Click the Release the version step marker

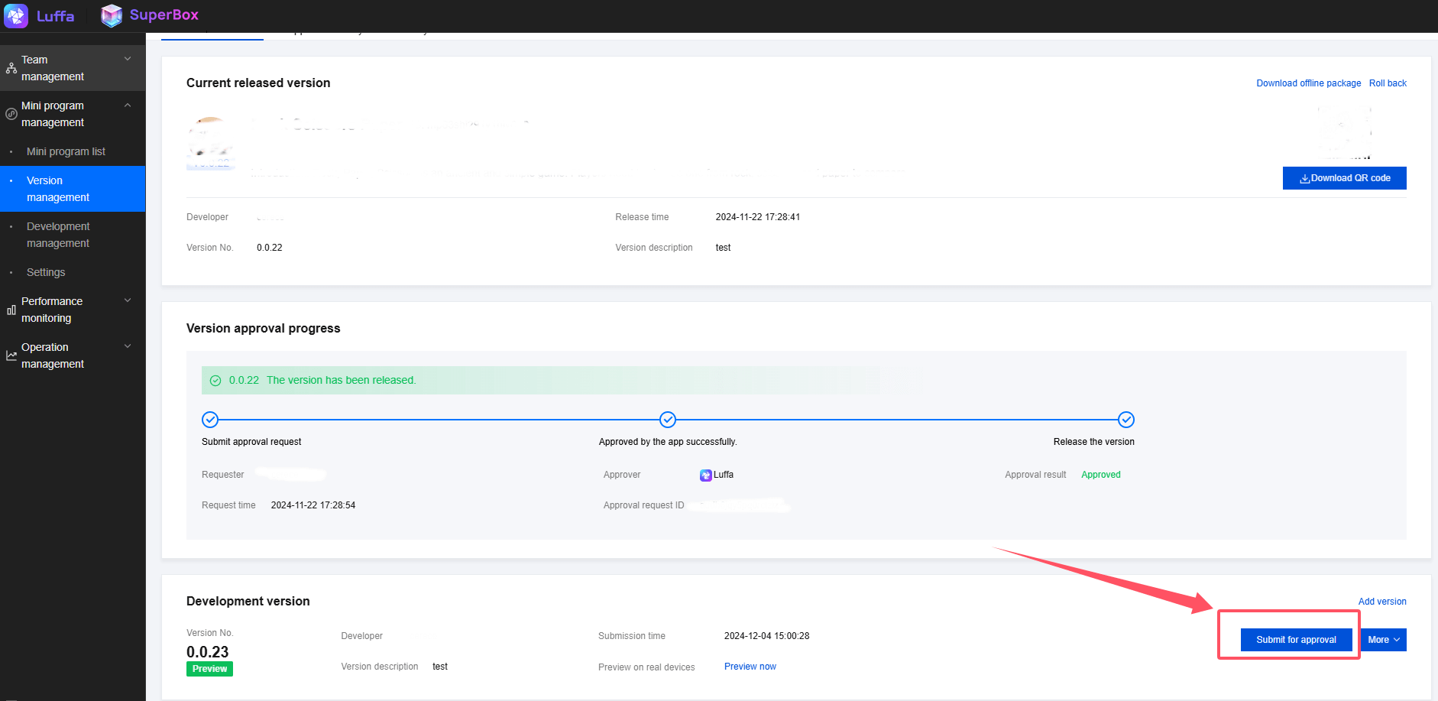(1125, 420)
